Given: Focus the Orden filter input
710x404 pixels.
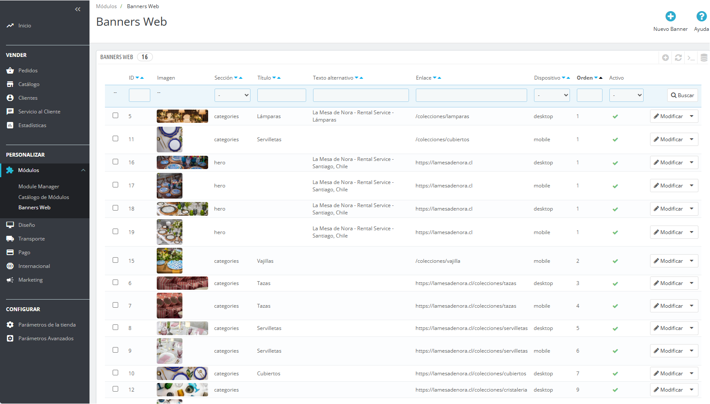Looking at the screenshot, I should coord(590,95).
